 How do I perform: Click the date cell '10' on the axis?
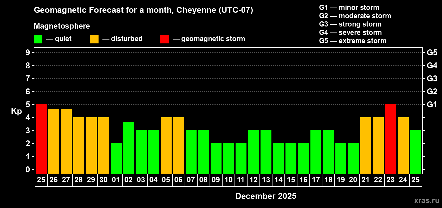click(229, 180)
